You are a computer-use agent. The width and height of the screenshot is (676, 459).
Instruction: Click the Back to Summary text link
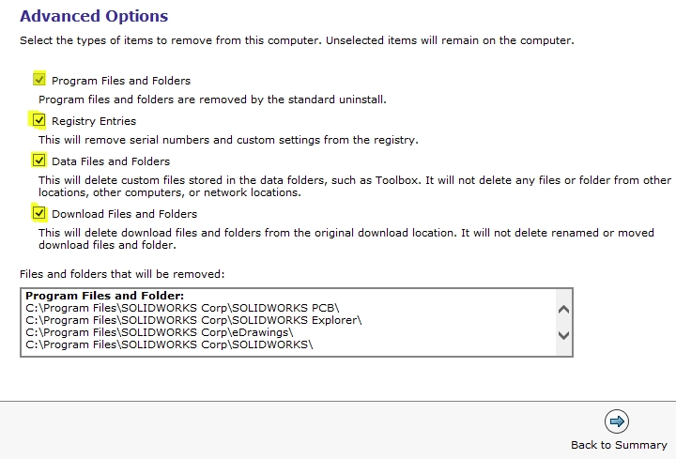tap(619, 445)
